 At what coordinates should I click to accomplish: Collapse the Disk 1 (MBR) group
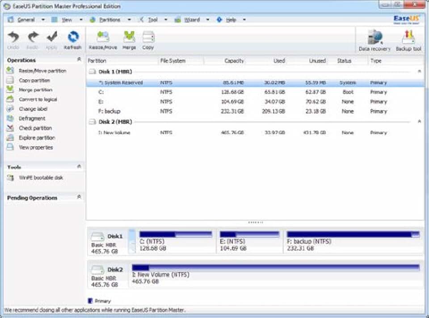point(419,71)
